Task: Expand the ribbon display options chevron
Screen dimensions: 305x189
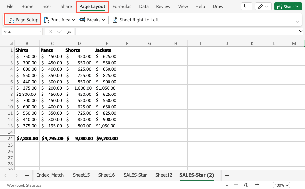Action: (297, 21)
